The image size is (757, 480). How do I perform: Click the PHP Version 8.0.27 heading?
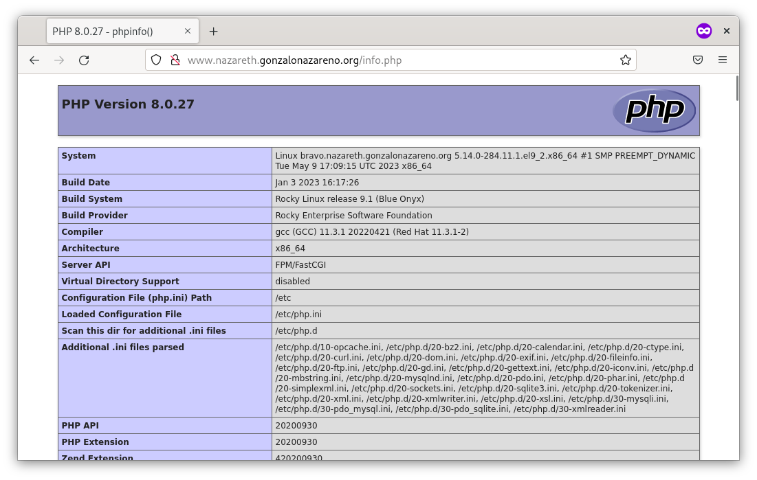tap(128, 104)
